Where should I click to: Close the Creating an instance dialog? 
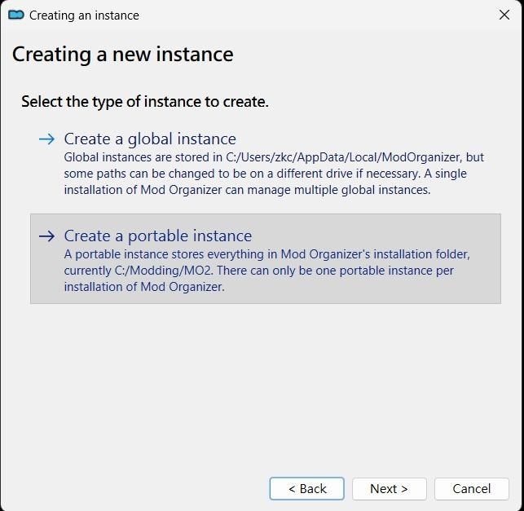pyautogui.click(x=504, y=15)
